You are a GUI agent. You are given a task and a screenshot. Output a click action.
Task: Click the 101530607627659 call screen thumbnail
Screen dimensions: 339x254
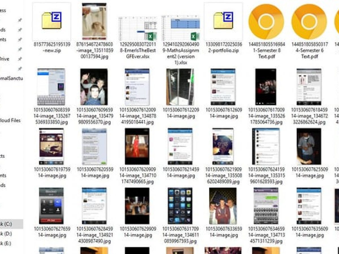[51, 206]
